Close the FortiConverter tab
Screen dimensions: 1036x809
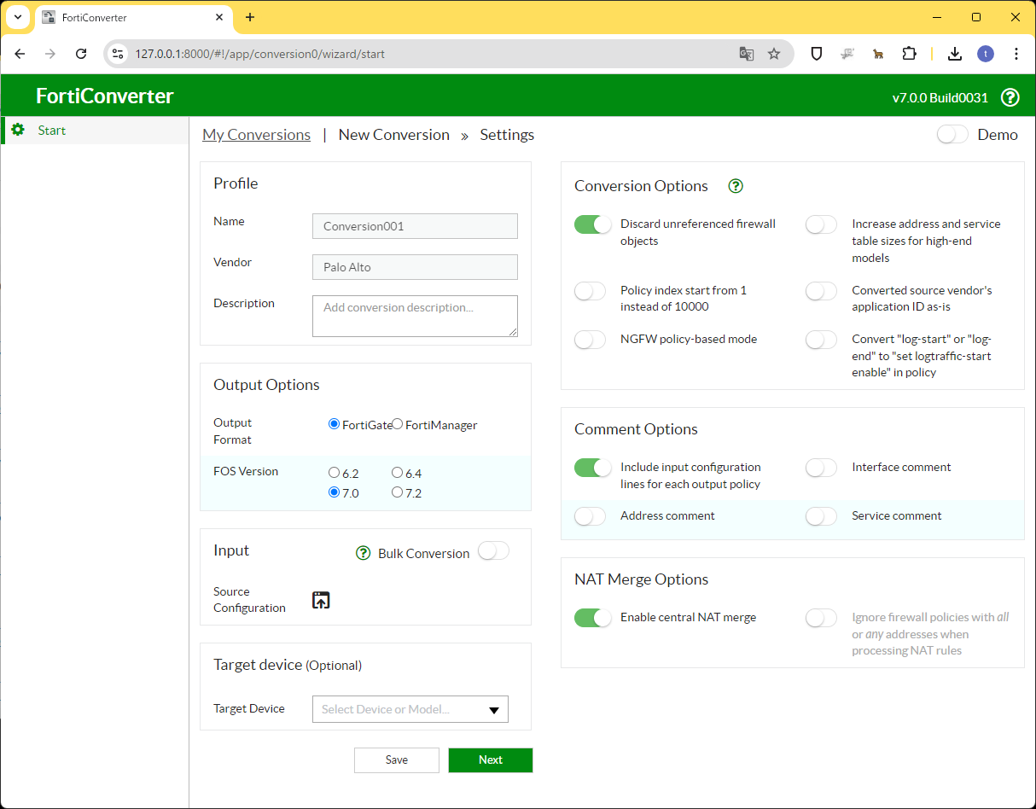click(x=219, y=17)
